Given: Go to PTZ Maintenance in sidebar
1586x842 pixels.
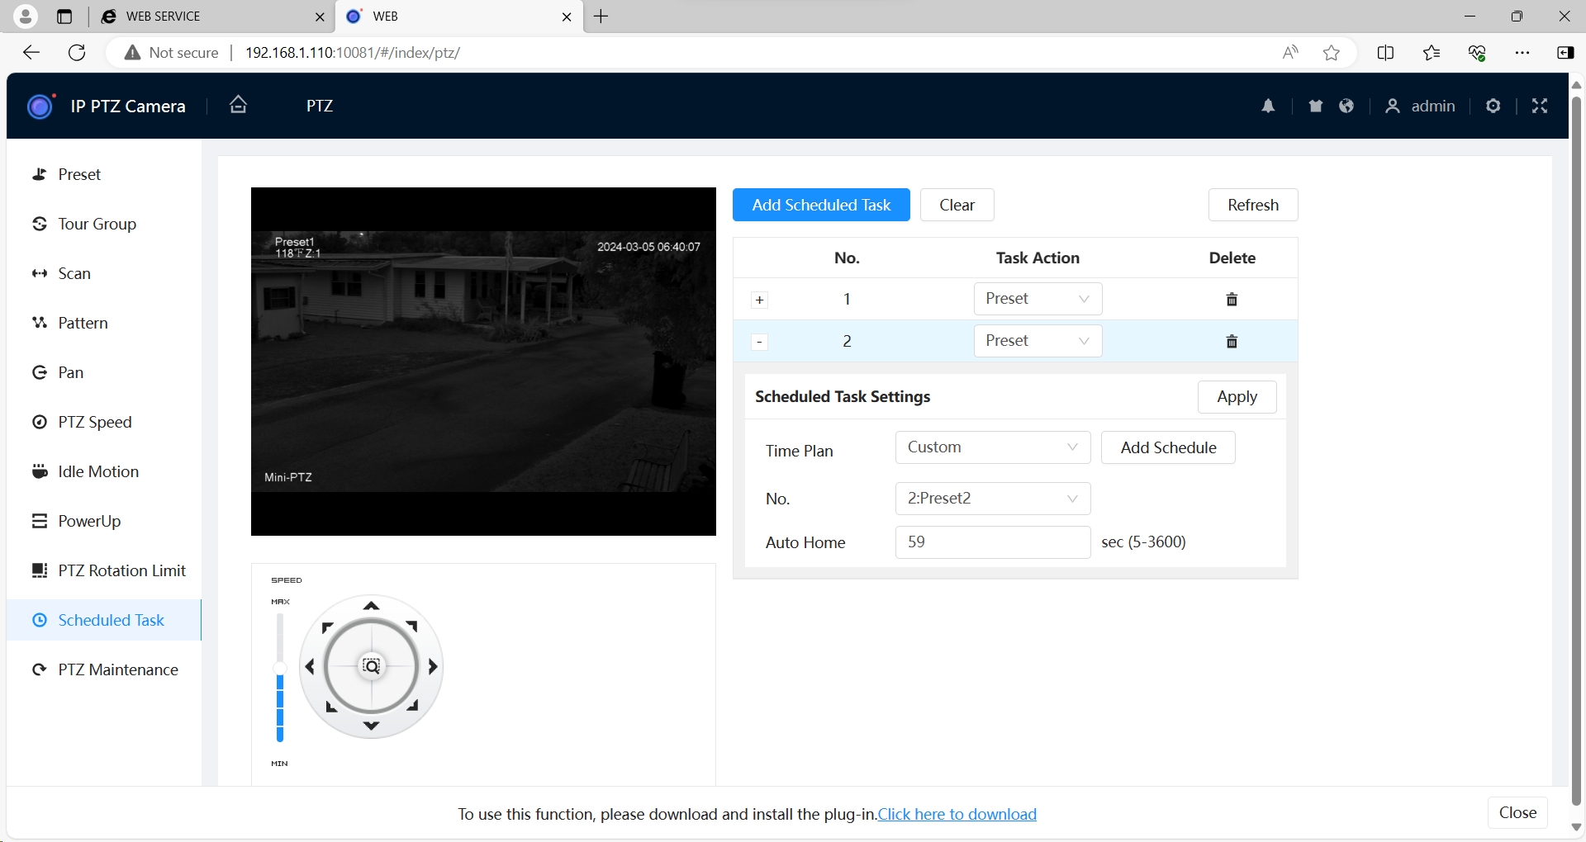Looking at the screenshot, I should 118,669.
